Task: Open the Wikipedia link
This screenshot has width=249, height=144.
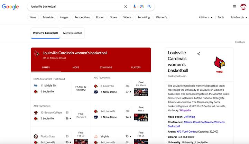Action: (185, 110)
